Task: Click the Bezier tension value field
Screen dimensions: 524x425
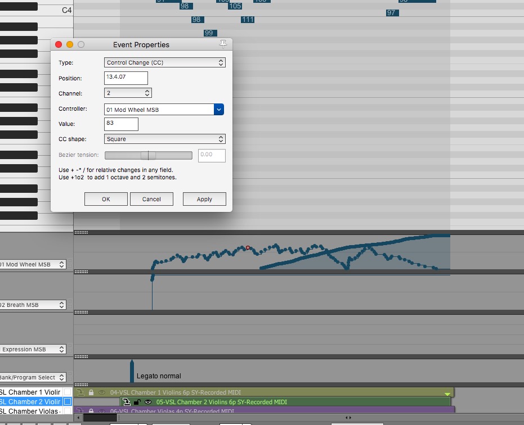Action: [x=212, y=155]
